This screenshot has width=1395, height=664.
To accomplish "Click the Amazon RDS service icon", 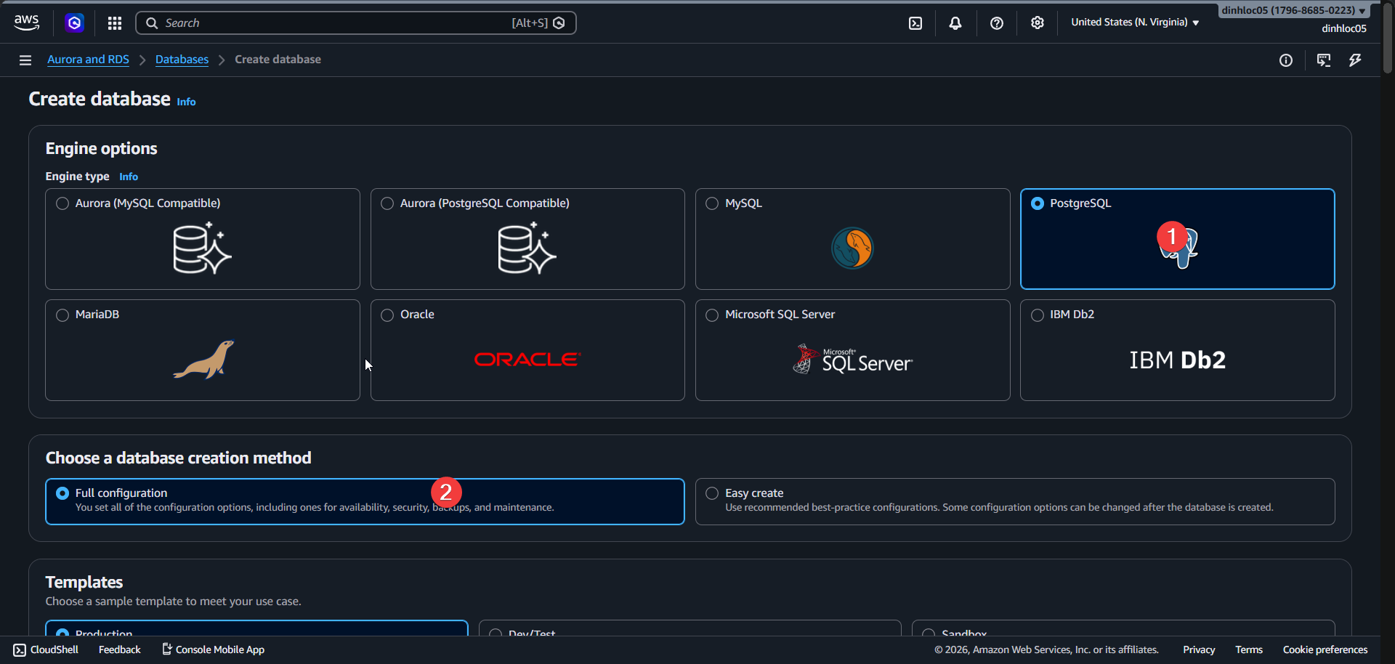I will coord(74,23).
